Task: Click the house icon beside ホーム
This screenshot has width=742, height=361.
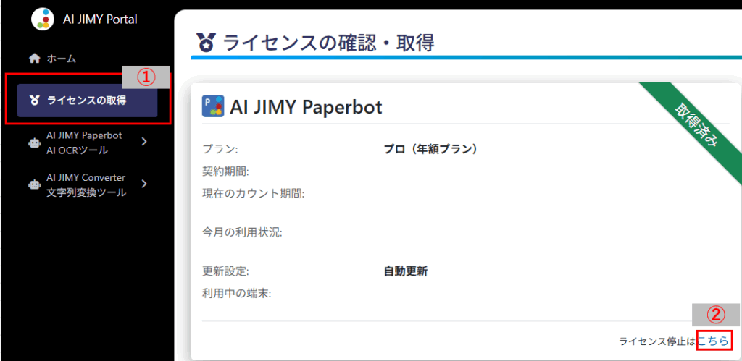Action: point(33,59)
